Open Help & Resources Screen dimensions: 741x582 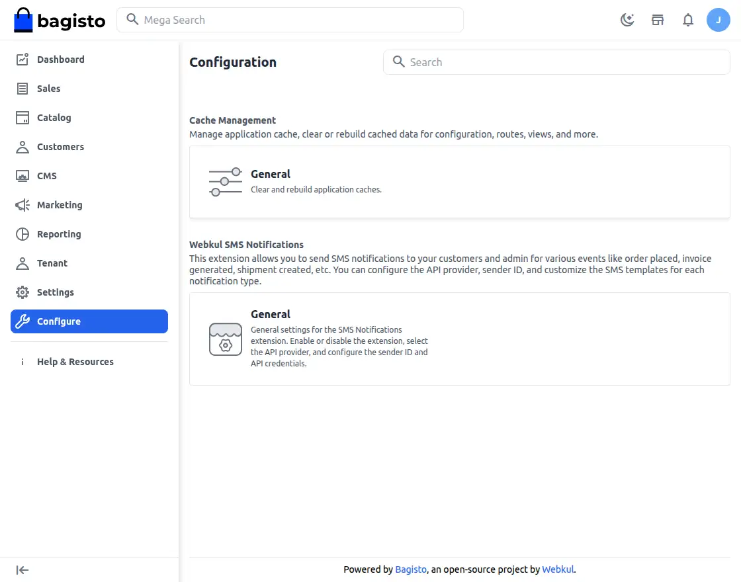[x=89, y=362]
